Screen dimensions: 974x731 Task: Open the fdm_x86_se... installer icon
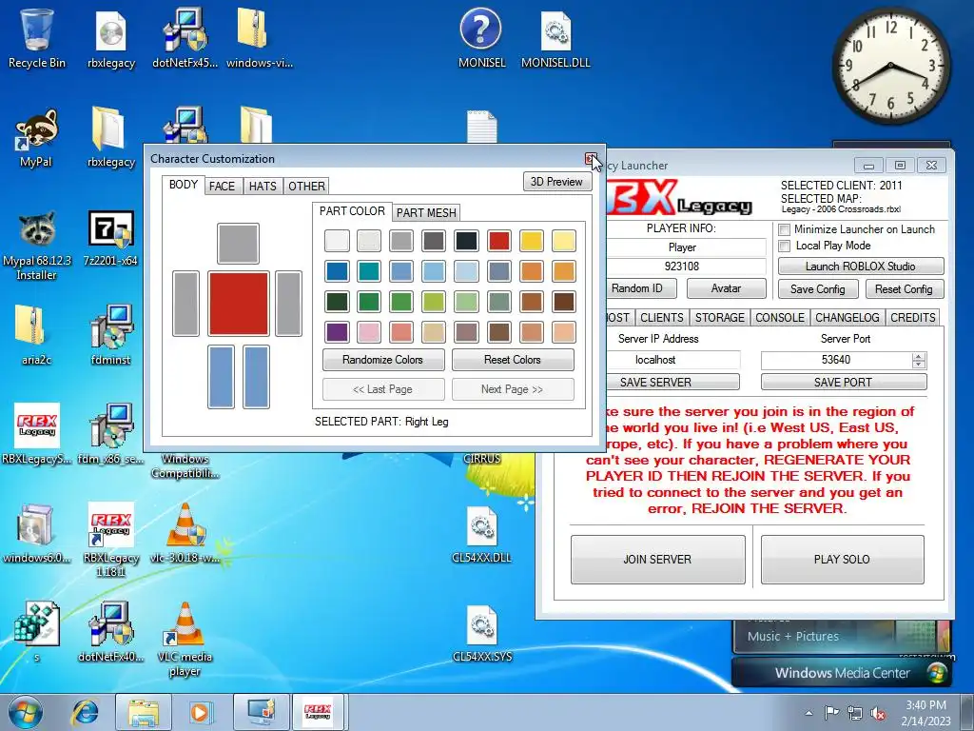click(110, 434)
